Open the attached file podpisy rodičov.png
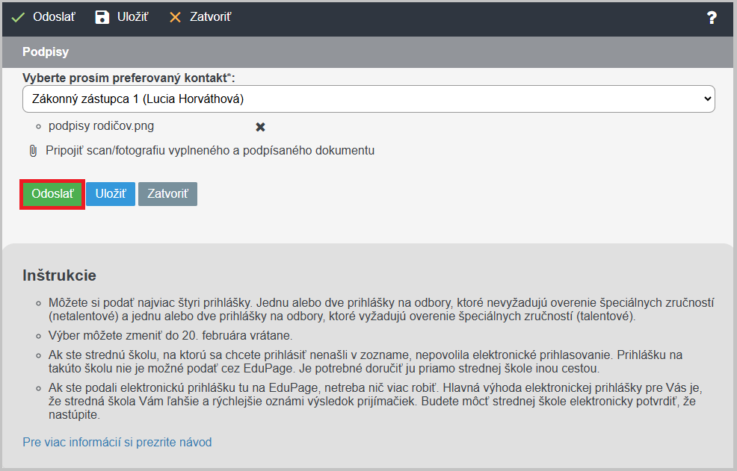The image size is (737, 471). [101, 126]
